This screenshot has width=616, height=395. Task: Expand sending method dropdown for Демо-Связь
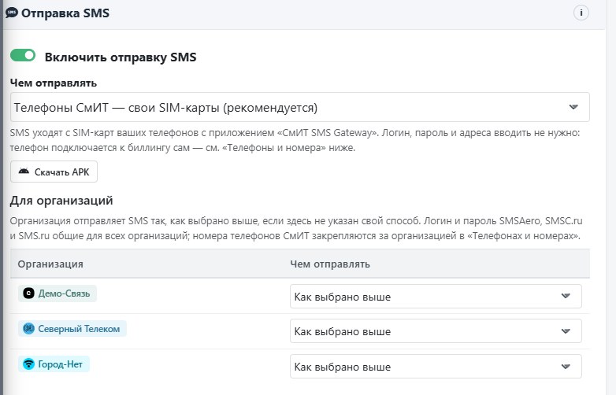pyautogui.click(x=436, y=297)
